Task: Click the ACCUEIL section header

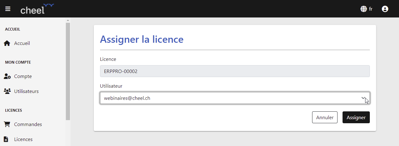Action: (x=13, y=29)
